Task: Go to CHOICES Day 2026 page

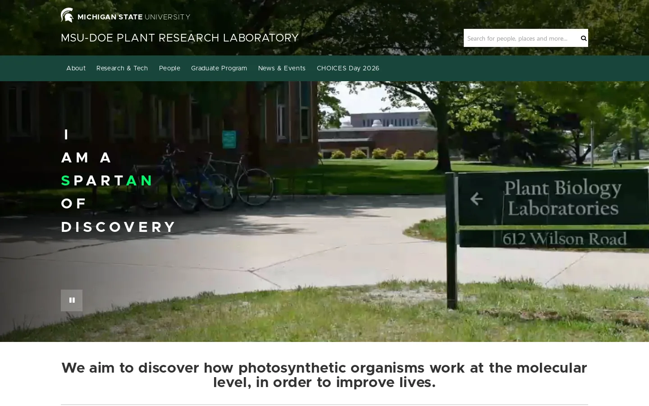Action: 348,69
